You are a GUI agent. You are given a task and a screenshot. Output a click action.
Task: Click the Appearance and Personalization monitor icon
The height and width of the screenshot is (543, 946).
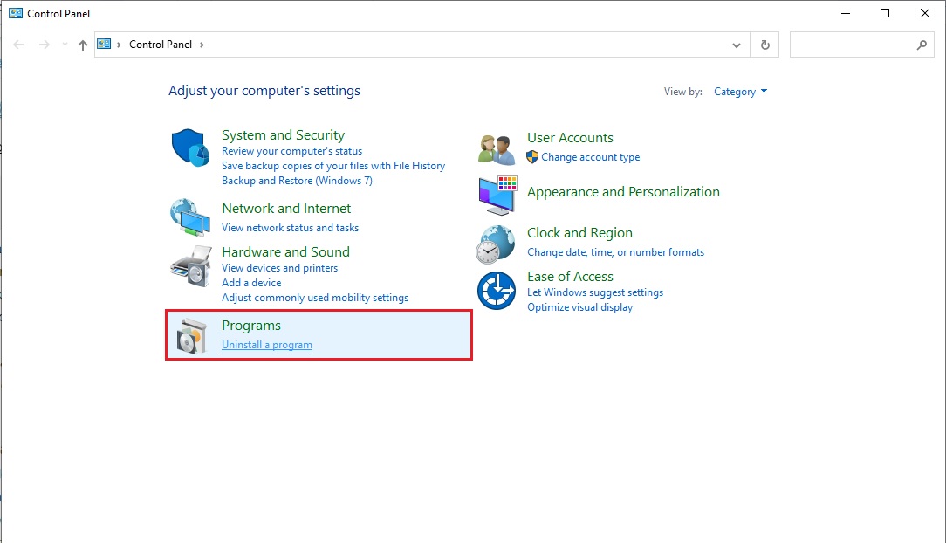click(x=497, y=196)
